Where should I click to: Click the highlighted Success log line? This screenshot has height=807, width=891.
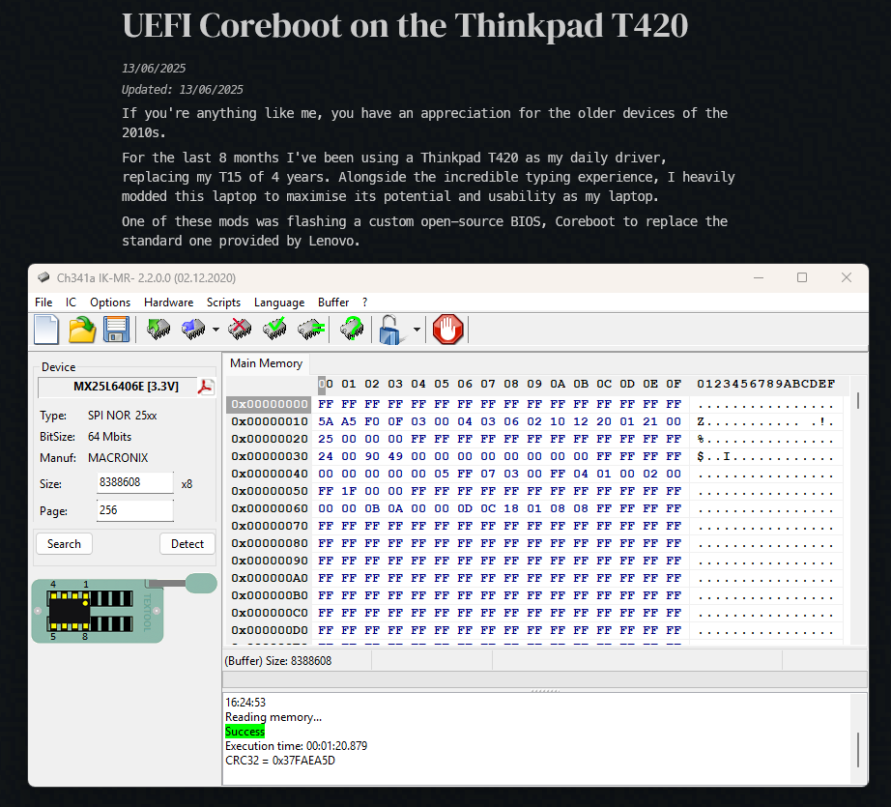point(244,732)
